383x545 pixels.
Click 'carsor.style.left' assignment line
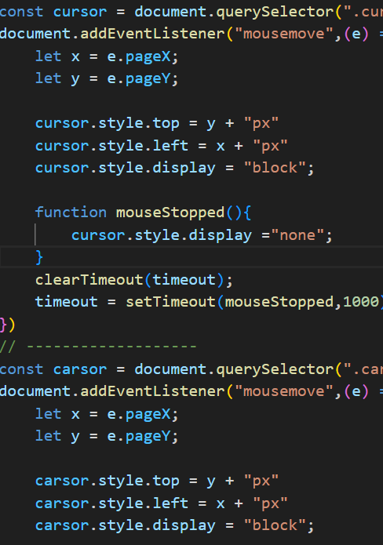point(162,503)
